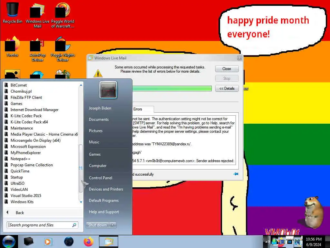Open Recycle Bin desktop icon
Screen dimensions: 330x248
click(13, 13)
